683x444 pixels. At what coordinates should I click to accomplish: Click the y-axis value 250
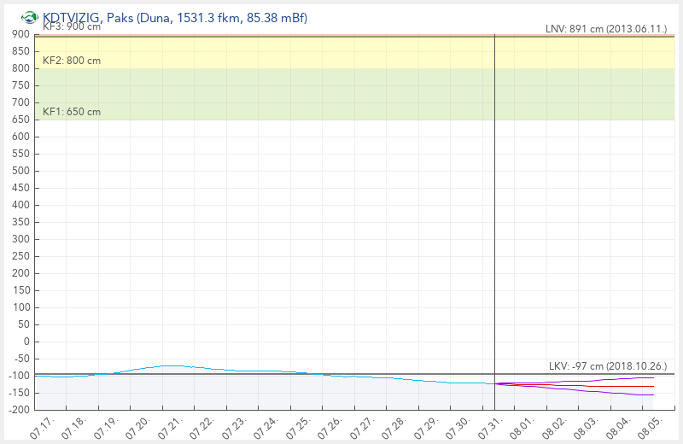click(x=20, y=256)
